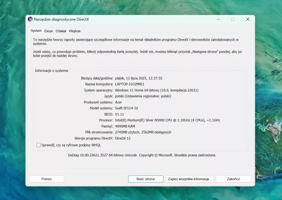Close the DirectX diagnostic window
Viewport: 282px width, 200px height.
click(247, 19)
